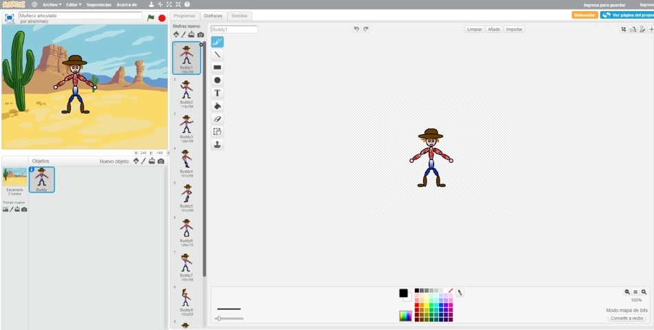
Task: Open the language globe selector
Action: 34,5
